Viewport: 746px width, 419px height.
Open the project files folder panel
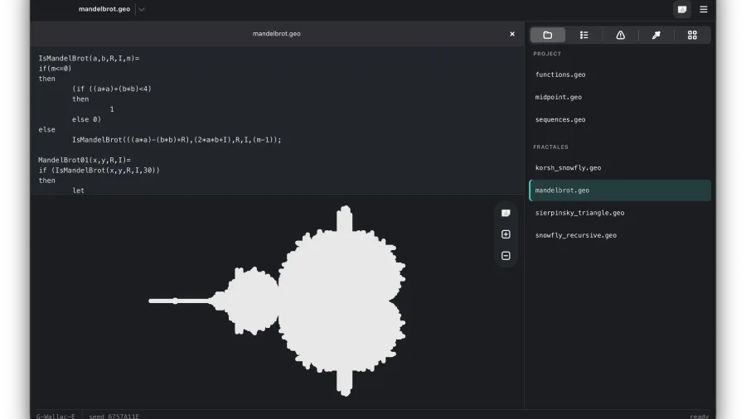tap(548, 35)
